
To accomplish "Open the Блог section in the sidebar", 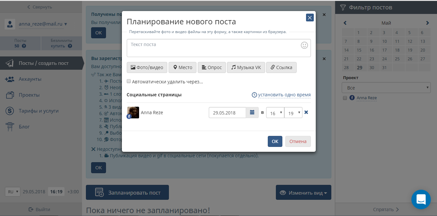I will tap(9, 126).
